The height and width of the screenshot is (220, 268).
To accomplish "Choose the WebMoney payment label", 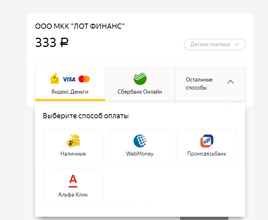I will (140, 154).
